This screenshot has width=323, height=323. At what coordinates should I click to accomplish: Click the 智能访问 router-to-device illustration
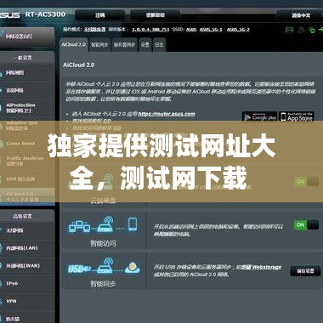click(x=103, y=224)
